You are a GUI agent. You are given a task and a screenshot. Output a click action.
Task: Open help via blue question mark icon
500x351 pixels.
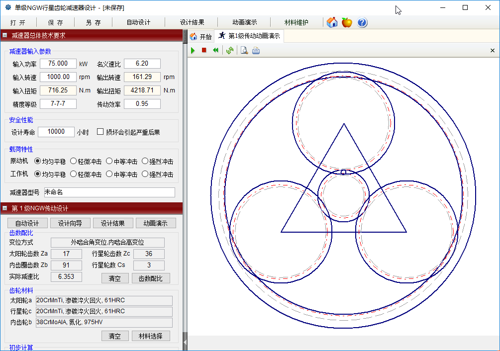362,22
